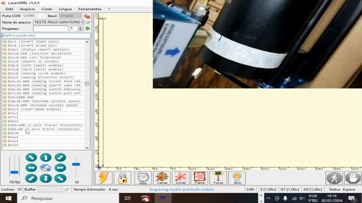This screenshot has height=203, width=362.
Task: Click the S [1,00x] override status
Action: pyautogui.click(x=268, y=189)
